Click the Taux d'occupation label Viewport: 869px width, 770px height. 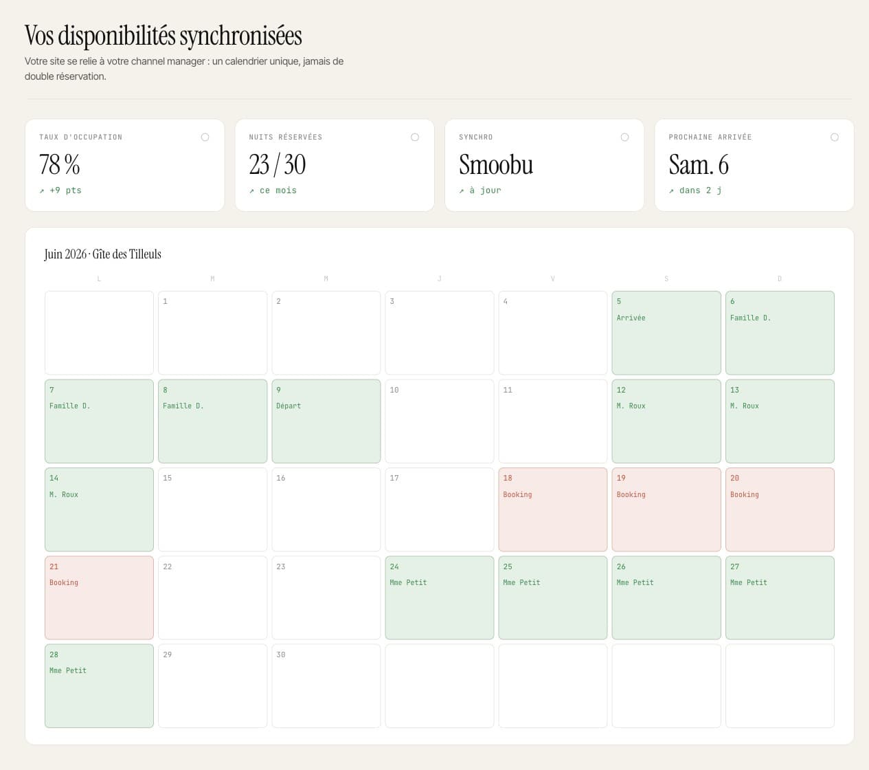[x=80, y=137]
